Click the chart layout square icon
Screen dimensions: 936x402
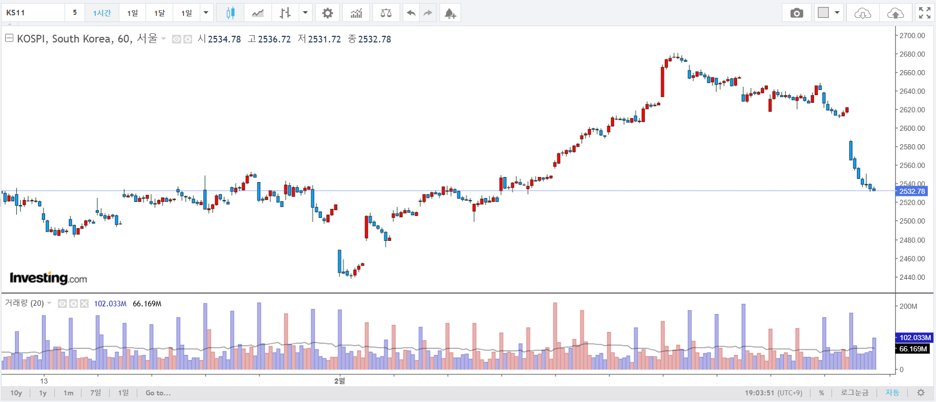(823, 13)
